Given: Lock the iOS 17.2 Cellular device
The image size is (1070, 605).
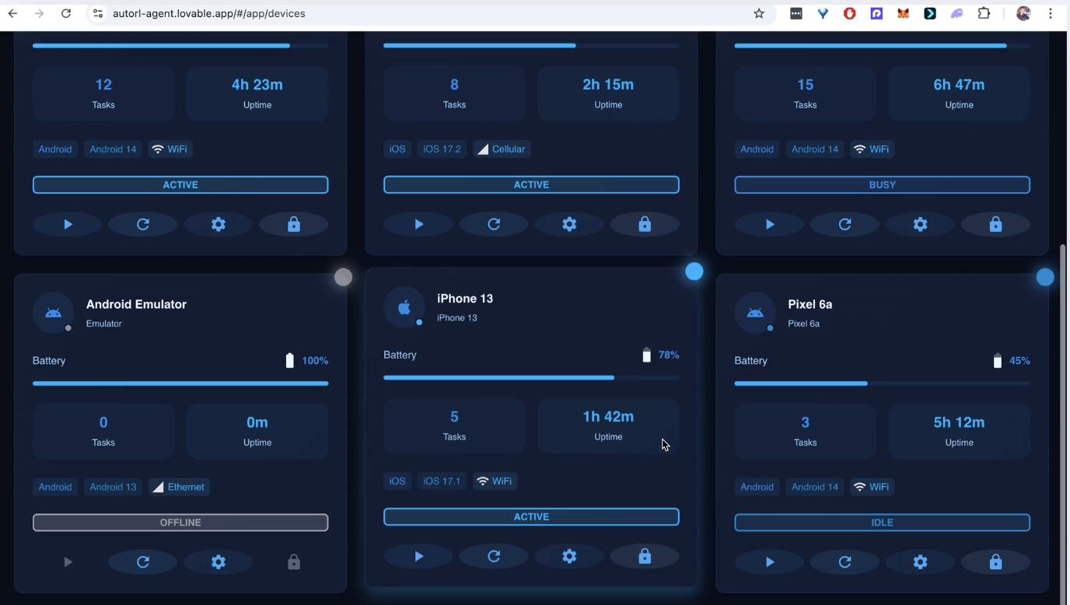Looking at the screenshot, I should tap(645, 224).
